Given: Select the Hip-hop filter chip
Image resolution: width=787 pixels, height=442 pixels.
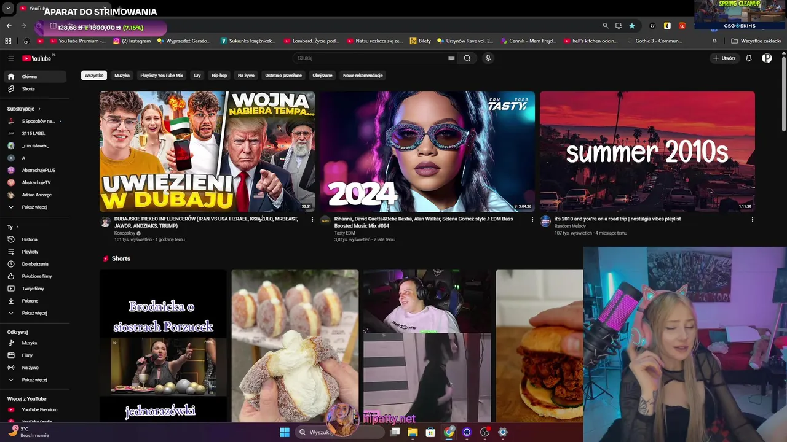Looking at the screenshot, I should pyautogui.click(x=219, y=76).
